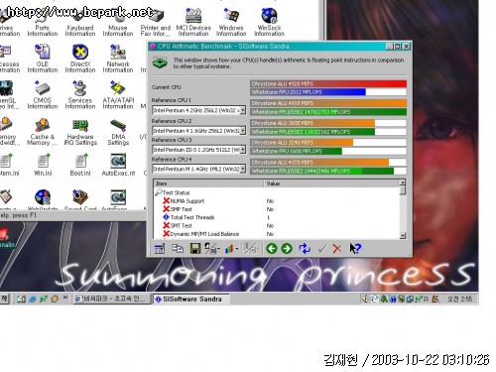Click the Value column header
Viewport: 496px width, 372px height.
click(x=331, y=184)
